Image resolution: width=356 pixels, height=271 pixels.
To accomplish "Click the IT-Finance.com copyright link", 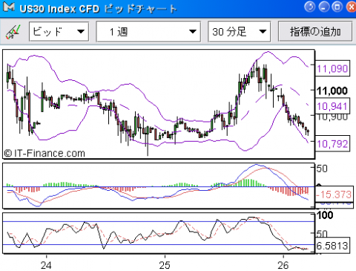I will 44,154.
